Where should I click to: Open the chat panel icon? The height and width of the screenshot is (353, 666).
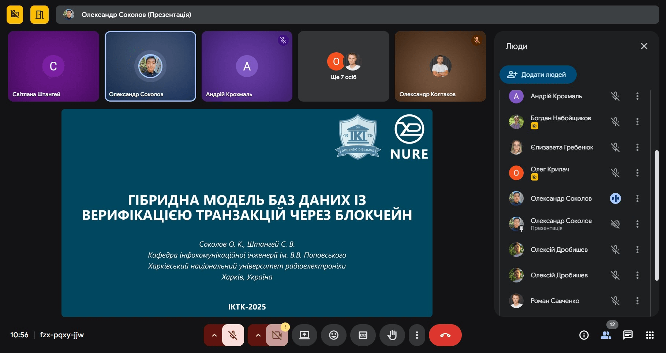pyautogui.click(x=628, y=335)
